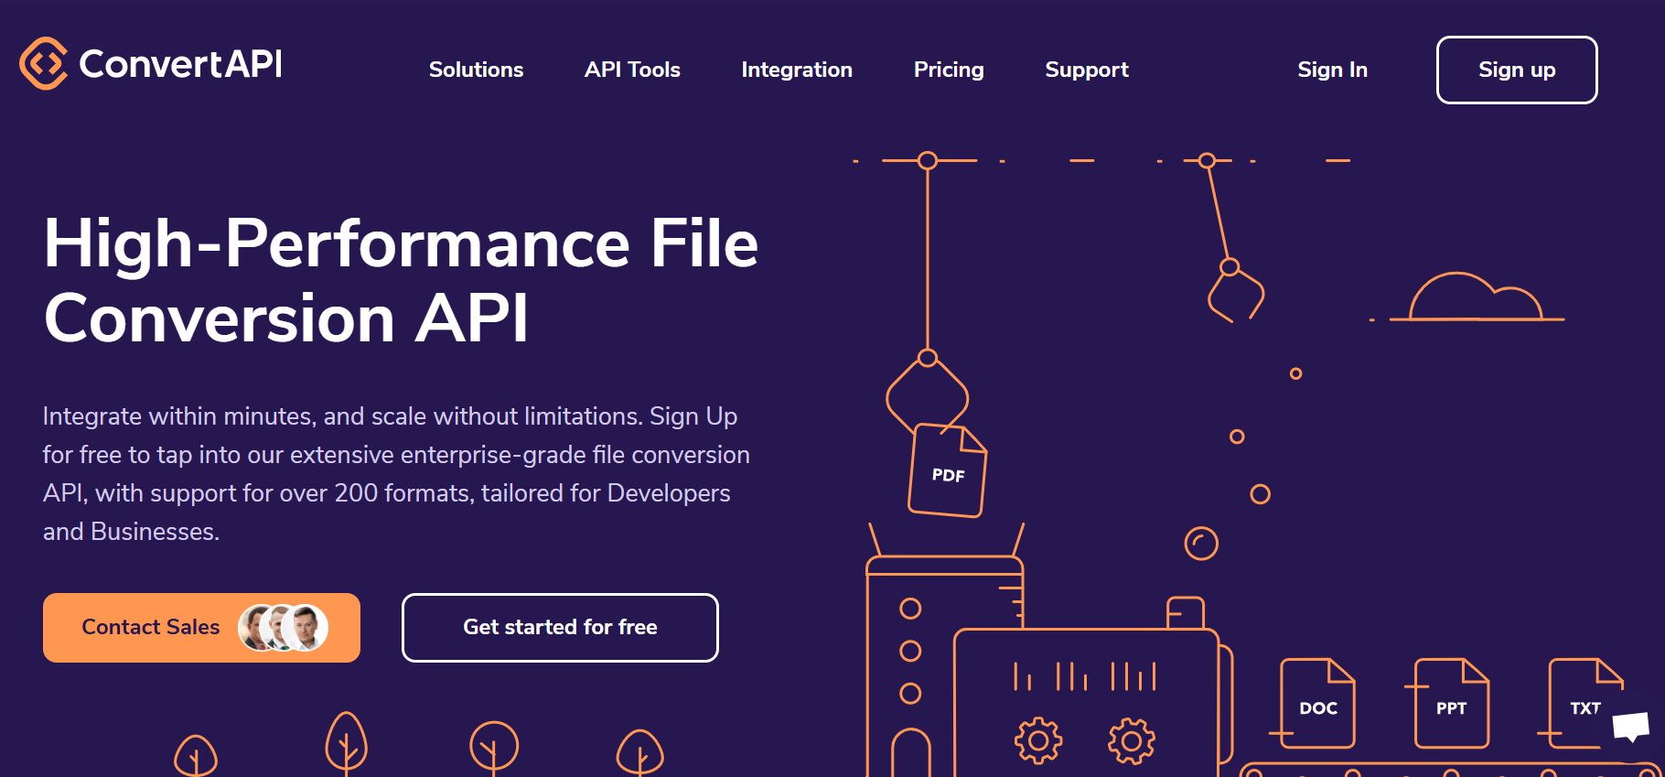Open the chat widget icon
This screenshot has height=777, width=1665.
(1630, 727)
